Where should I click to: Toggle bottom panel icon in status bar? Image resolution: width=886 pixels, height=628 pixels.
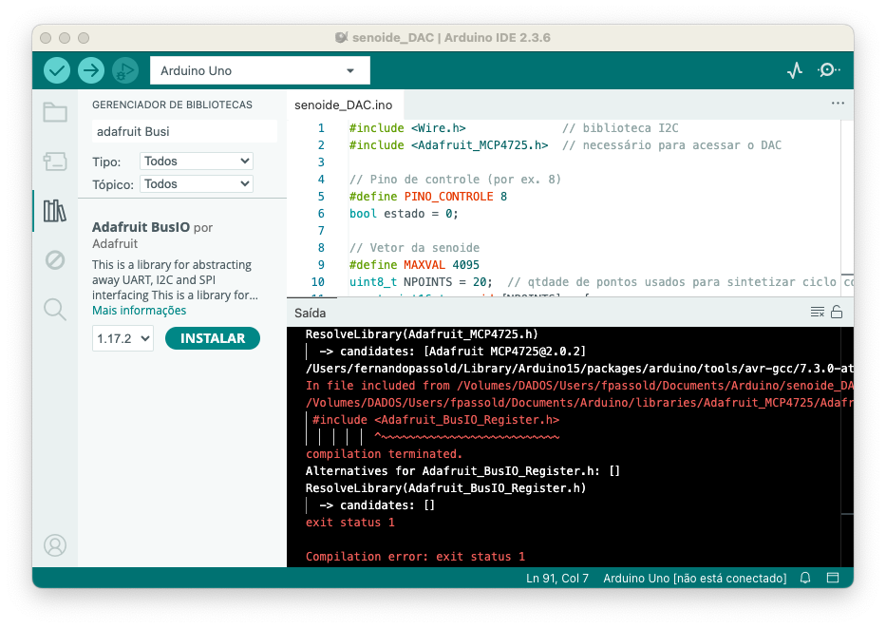[832, 578]
